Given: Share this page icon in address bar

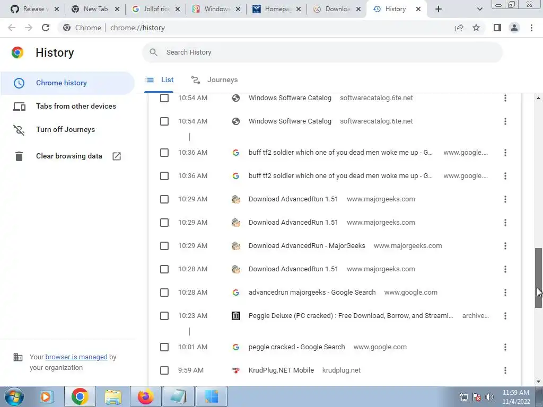Looking at the screenshot, I should click(x=459, y=28).
